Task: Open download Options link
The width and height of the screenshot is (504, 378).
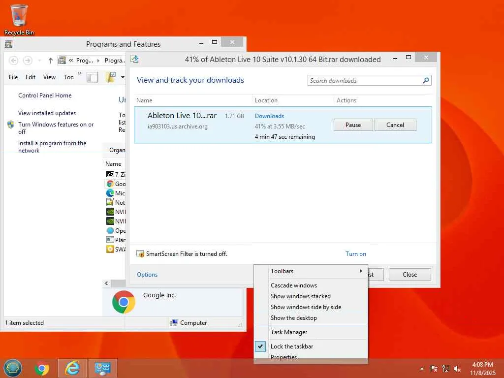Action: tap(147, 275)
